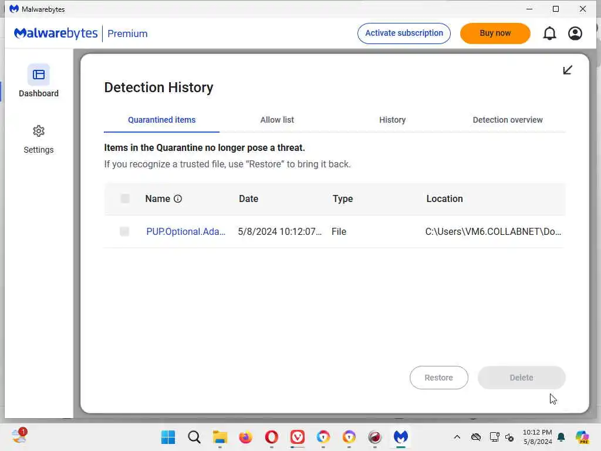The image size is (601, 451).
Task: Switch to the Detection overview tab
Action: point(508,120)
